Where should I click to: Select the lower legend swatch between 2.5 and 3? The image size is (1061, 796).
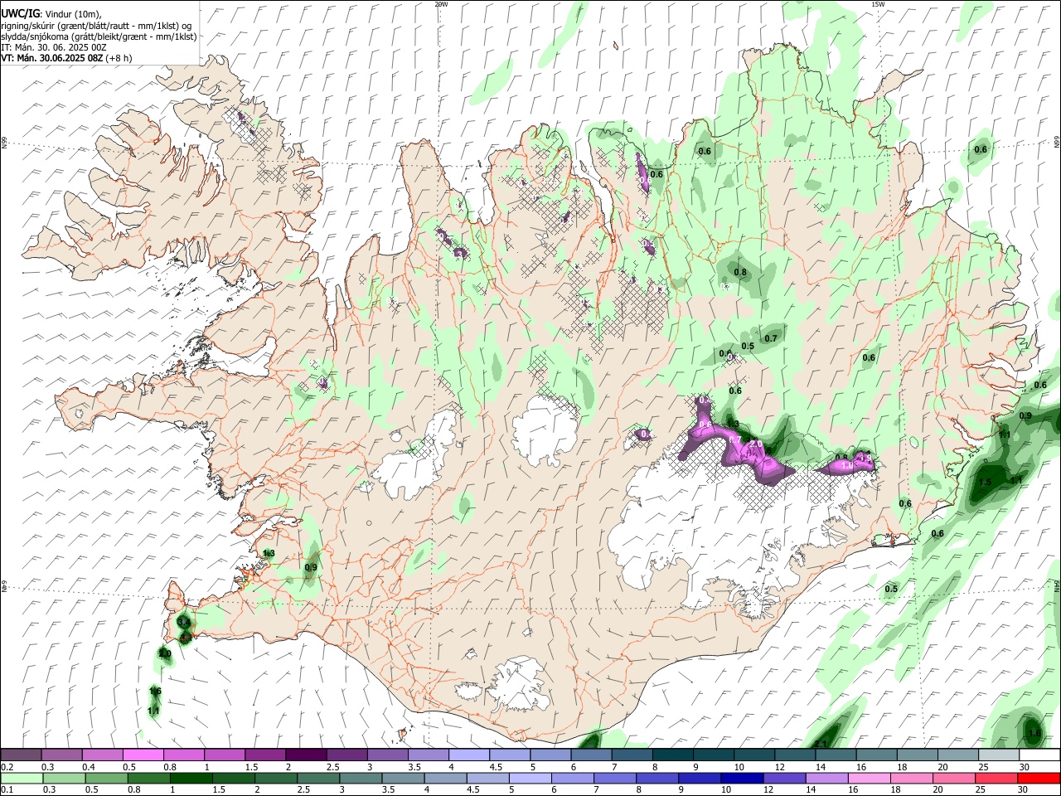(317, 778)
